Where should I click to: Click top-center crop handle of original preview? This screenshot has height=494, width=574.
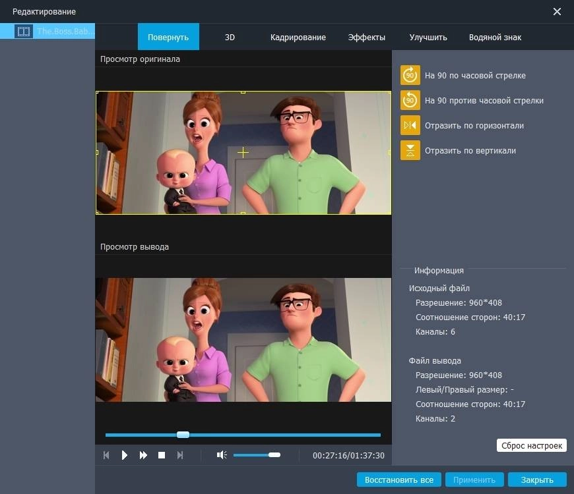click(243, 92)
